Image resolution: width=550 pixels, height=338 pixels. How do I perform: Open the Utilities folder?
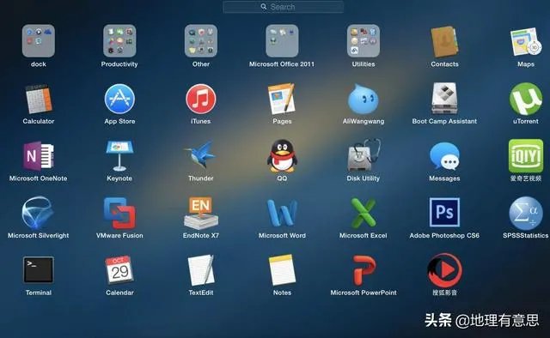(364, 41)
